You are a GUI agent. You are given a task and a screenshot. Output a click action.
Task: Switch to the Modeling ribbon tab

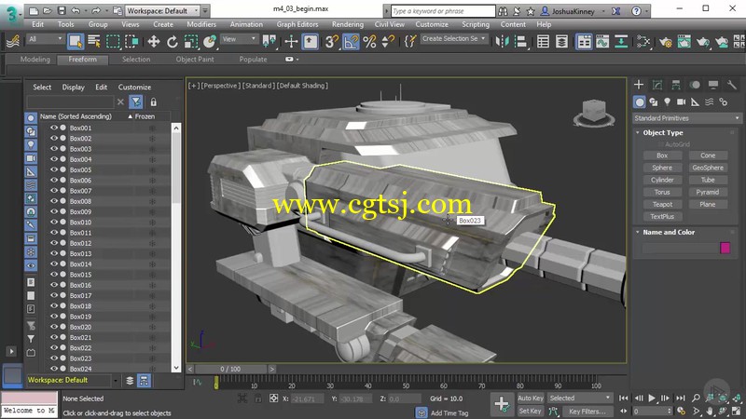pos(35,60)
